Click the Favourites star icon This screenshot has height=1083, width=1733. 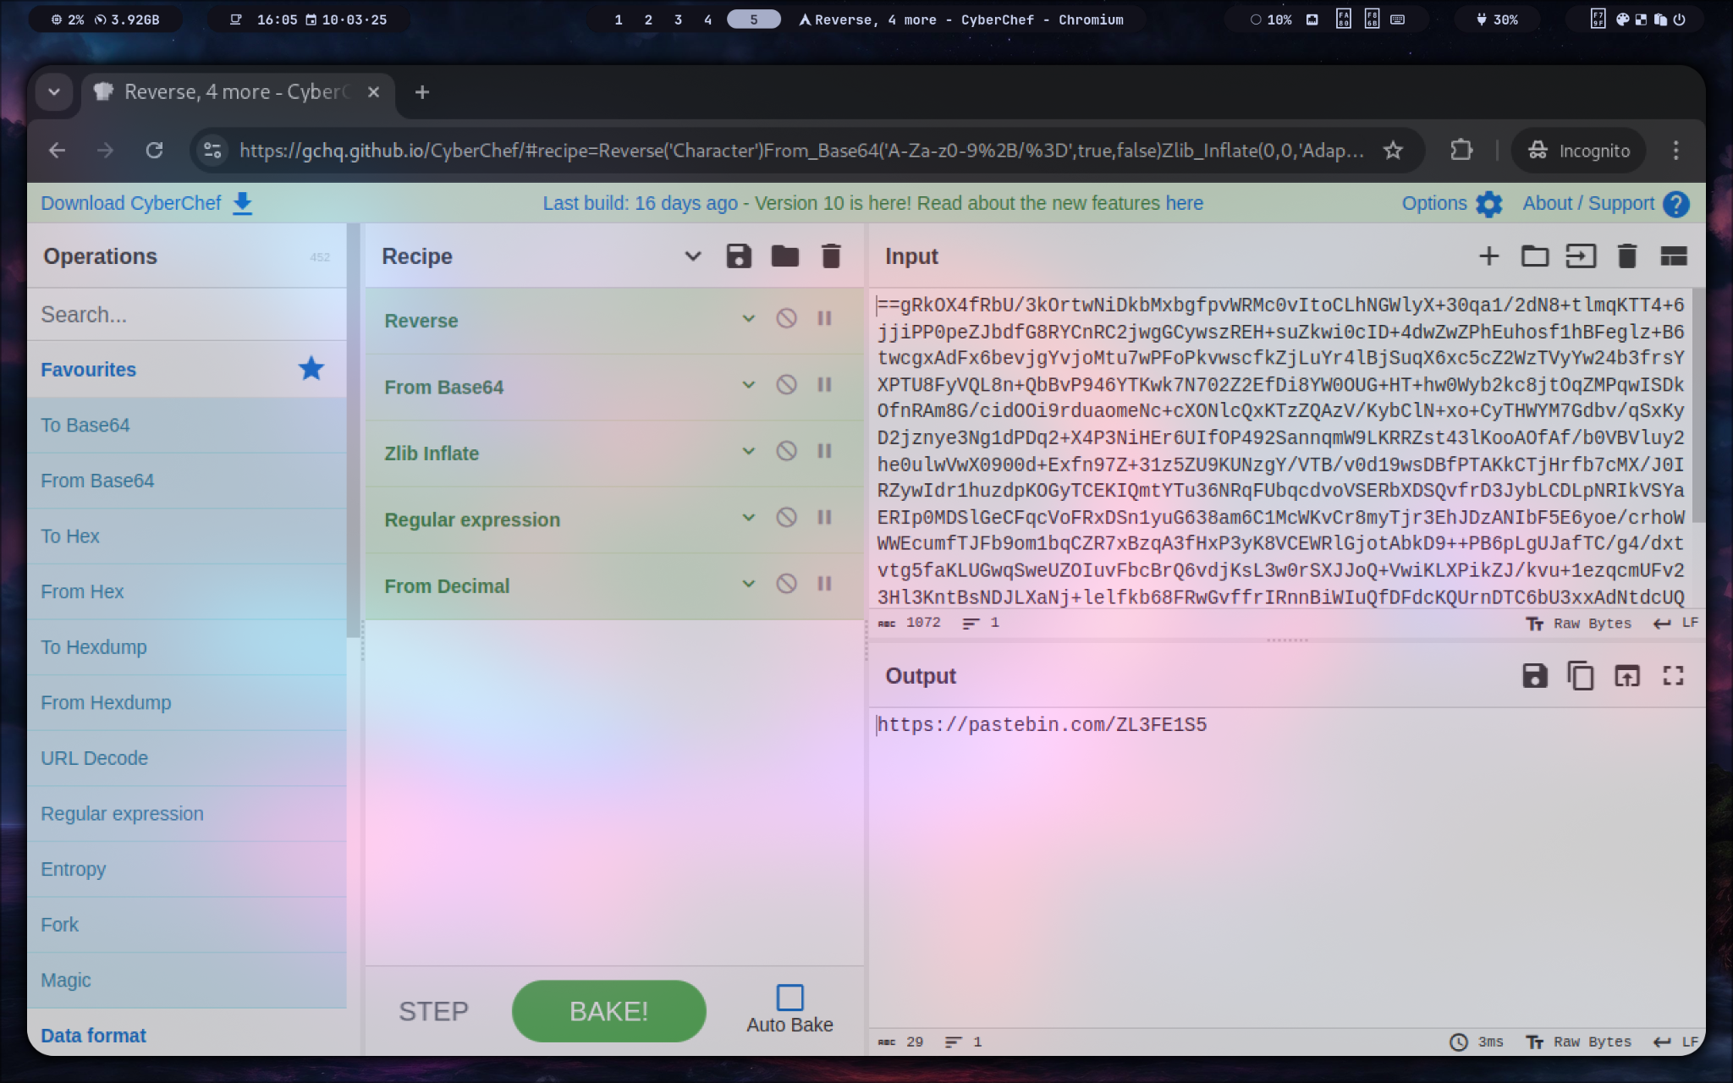coord(311,369)
